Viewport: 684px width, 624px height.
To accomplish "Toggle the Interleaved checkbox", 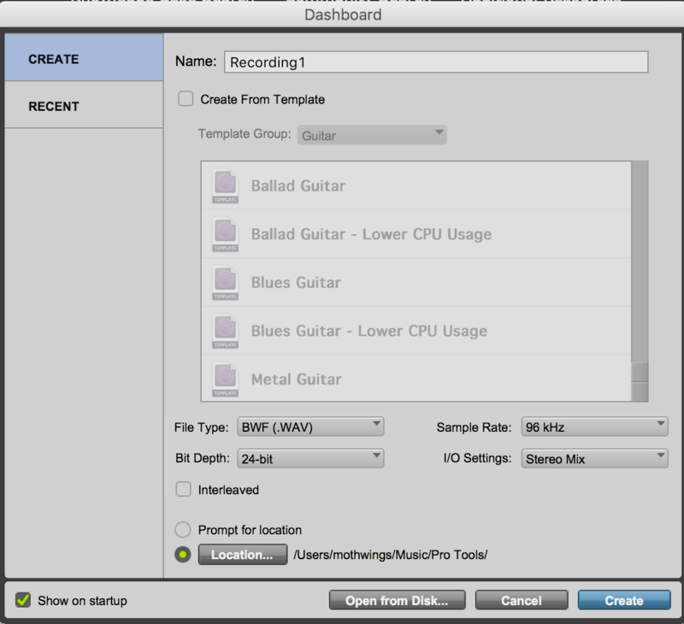I will 183,490.
